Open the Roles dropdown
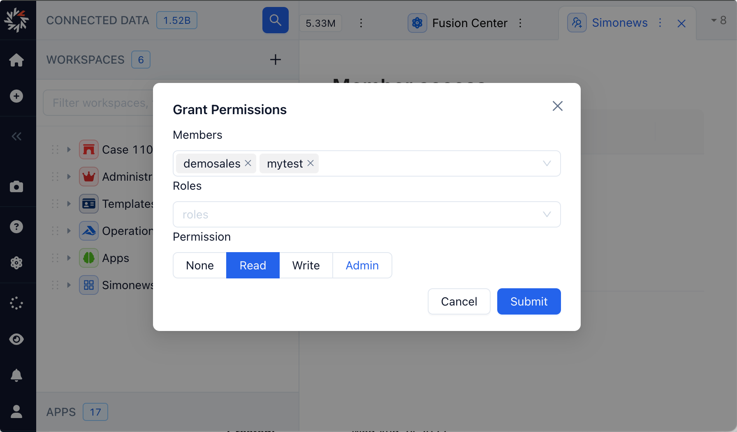This screenshot has width=737, height=432. point(366,214)
